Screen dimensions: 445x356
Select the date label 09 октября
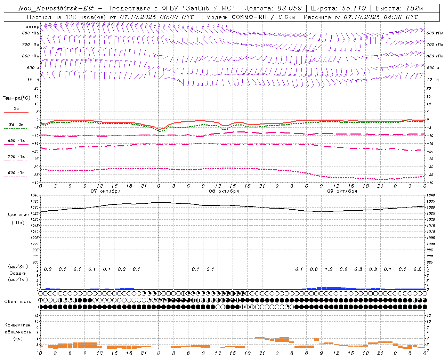[x=342, y=191]
